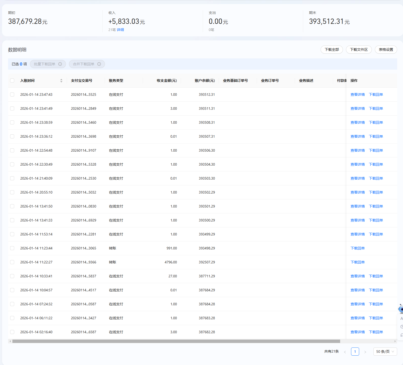Click 下载全部 button

332,50
